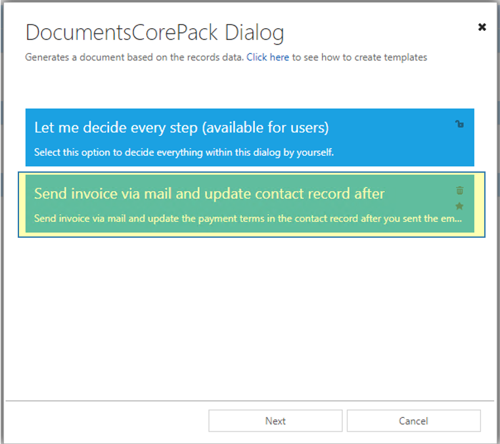Mark the Send invoice option with star icon

459,206
